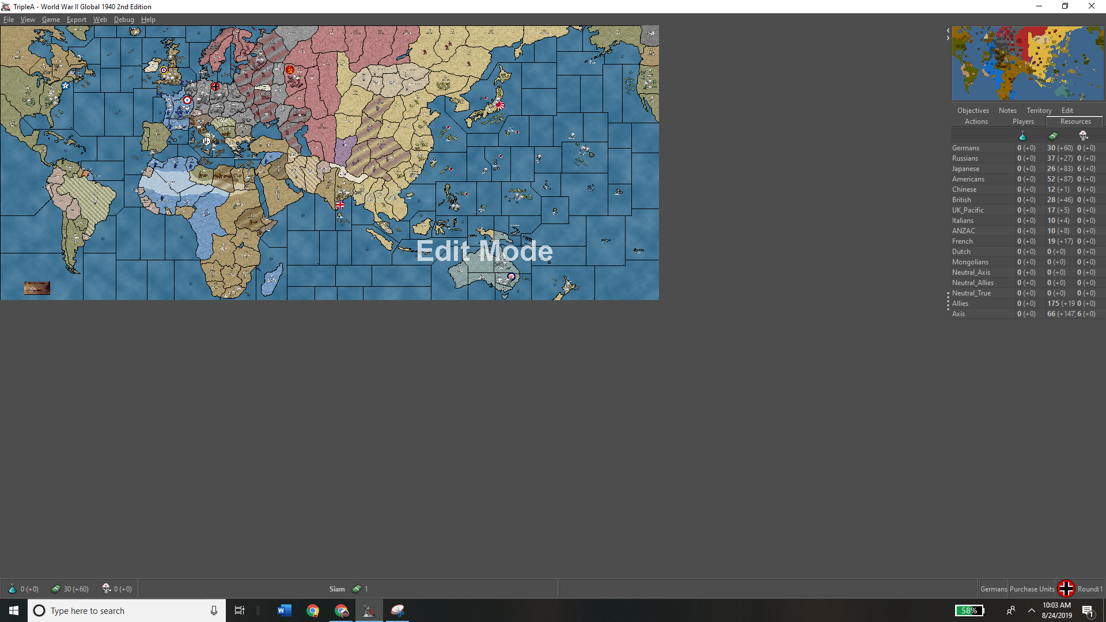Open the Debug menu
The width and height of the screenshot is (1106, 622).
click(x=124, y=20)
